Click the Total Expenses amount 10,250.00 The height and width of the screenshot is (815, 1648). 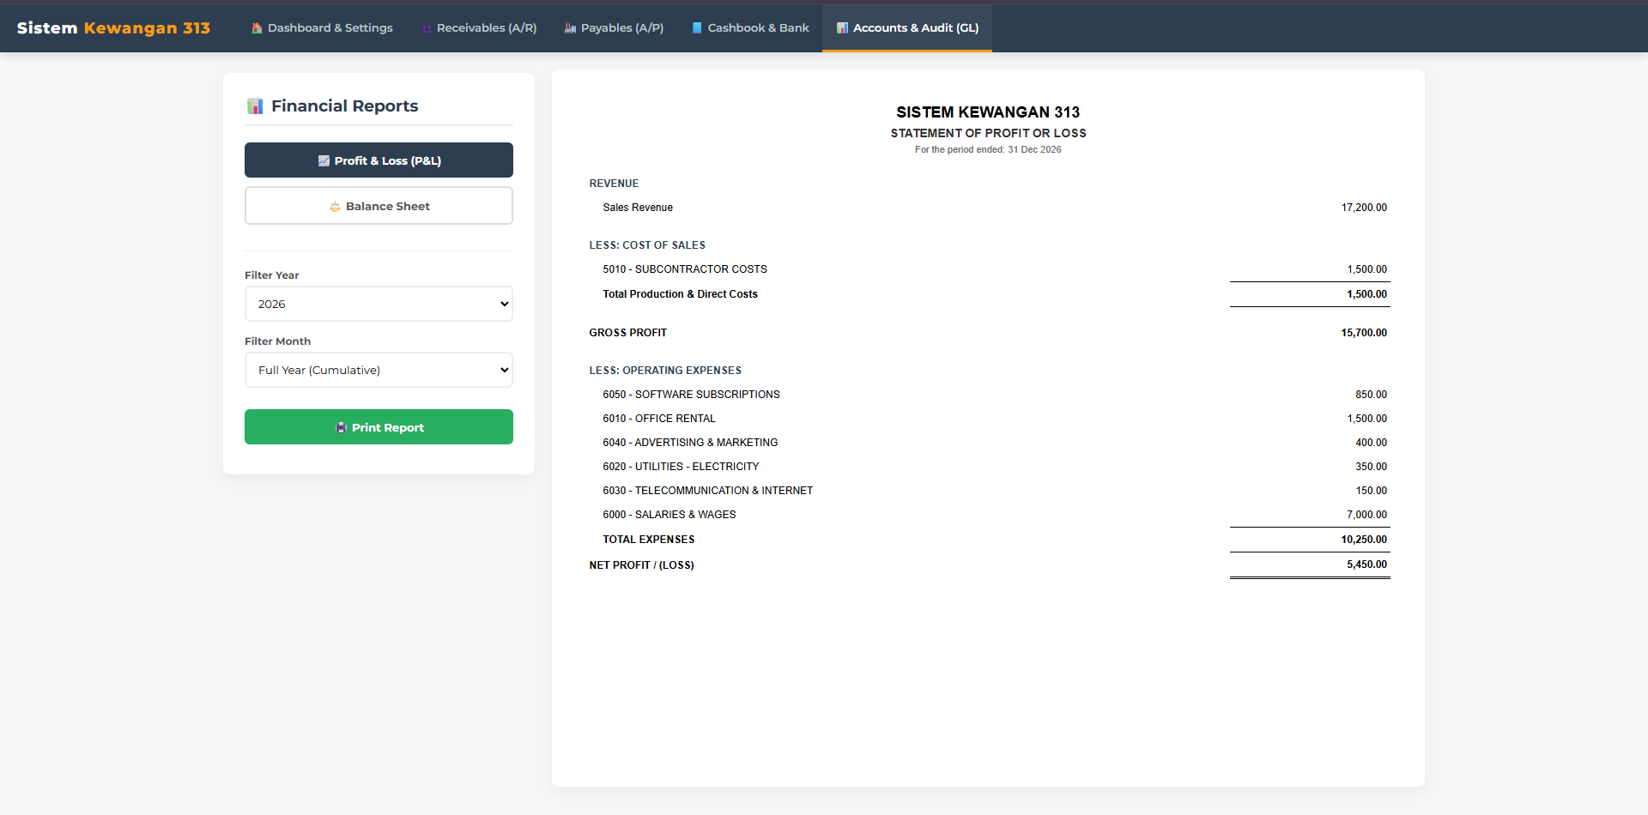pos(1364,540)
